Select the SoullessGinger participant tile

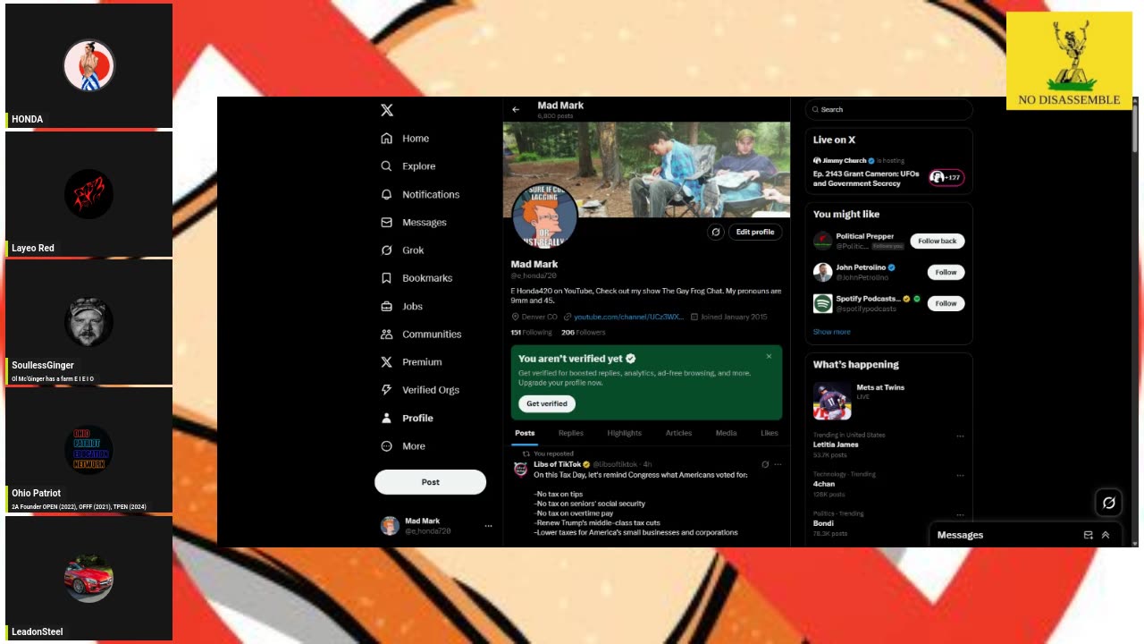(88, 323)
